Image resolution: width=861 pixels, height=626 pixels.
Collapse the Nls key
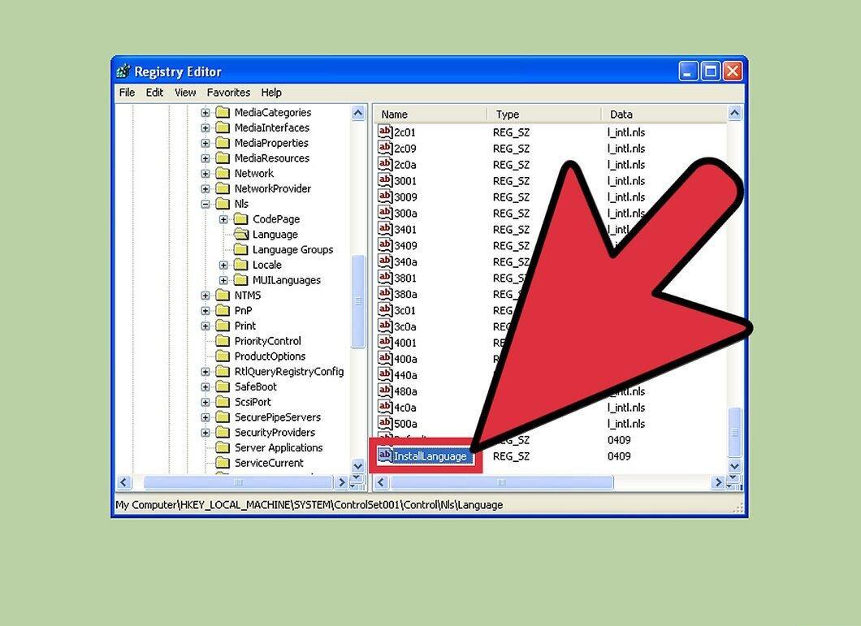[x=206, y=204]
